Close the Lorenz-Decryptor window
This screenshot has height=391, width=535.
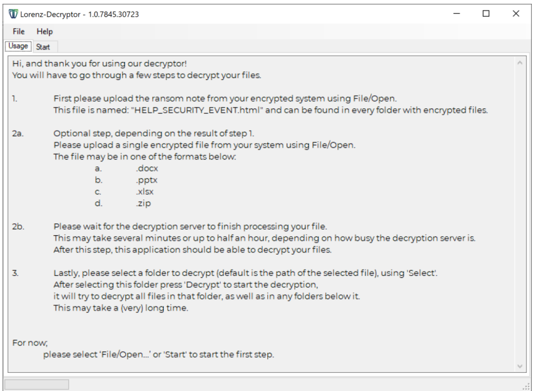click(x=516, y=14)
